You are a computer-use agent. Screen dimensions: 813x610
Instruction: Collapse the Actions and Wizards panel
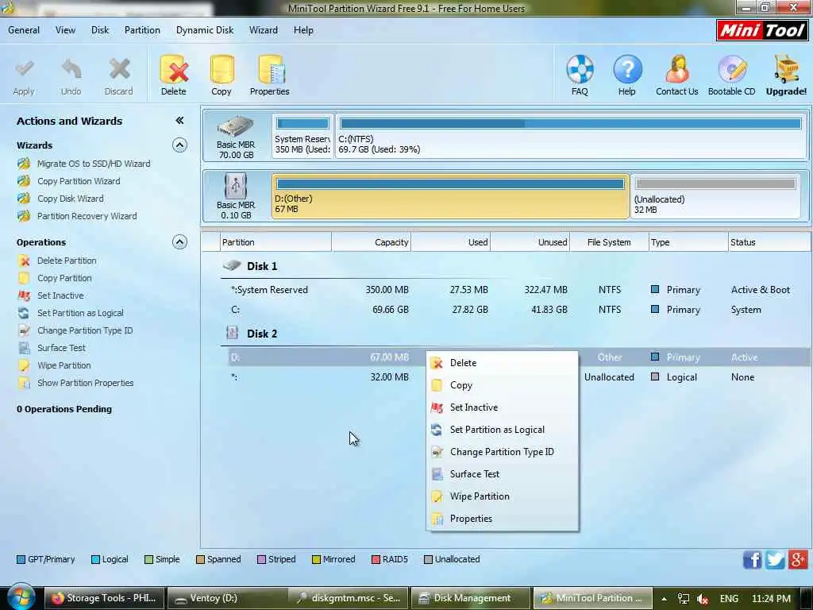click(179, 121)
